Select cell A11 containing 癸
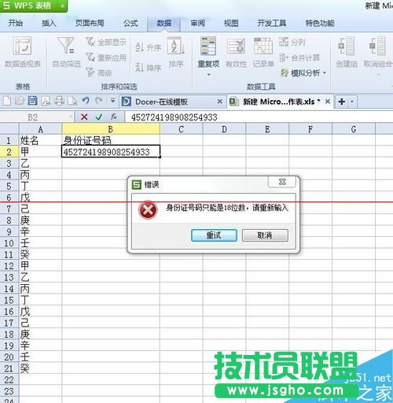The height and width of the screenshot is (403, 393). pos(40,254)
